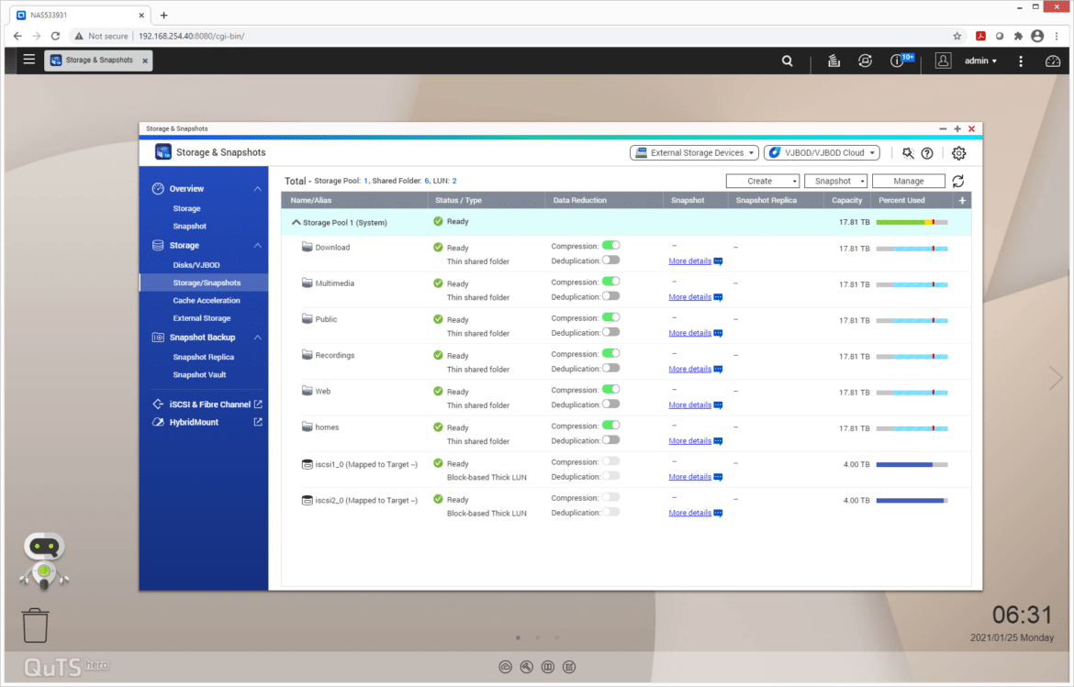The image size is (1074, 687).
Task: Click the help question mark icon
Action: point(927,153)
